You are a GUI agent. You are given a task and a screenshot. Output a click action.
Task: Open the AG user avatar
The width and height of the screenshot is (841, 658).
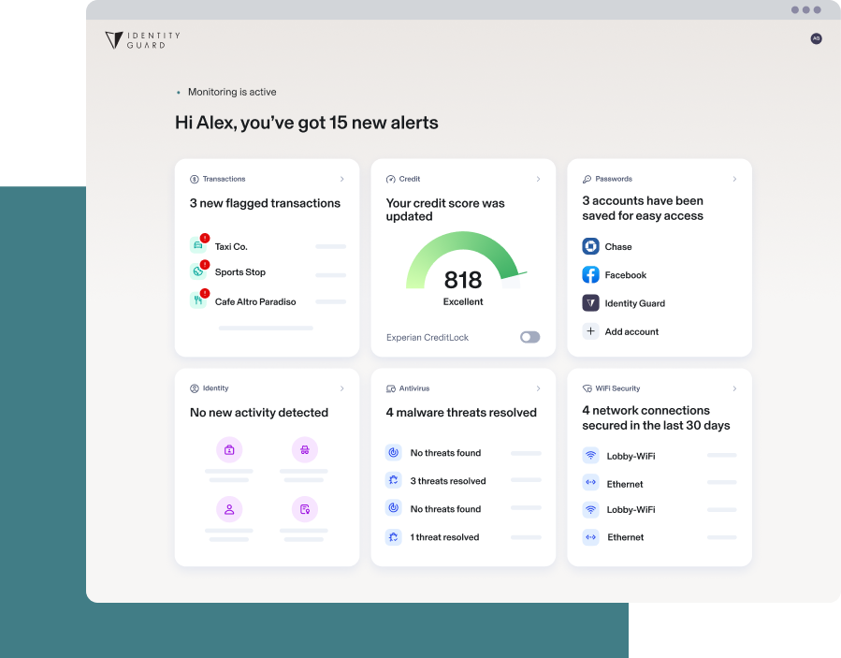pyautogui.click(x=816, y=38)
